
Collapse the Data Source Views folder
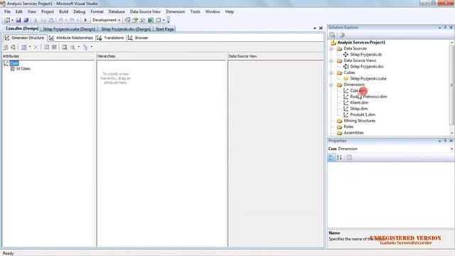point(331,60)
